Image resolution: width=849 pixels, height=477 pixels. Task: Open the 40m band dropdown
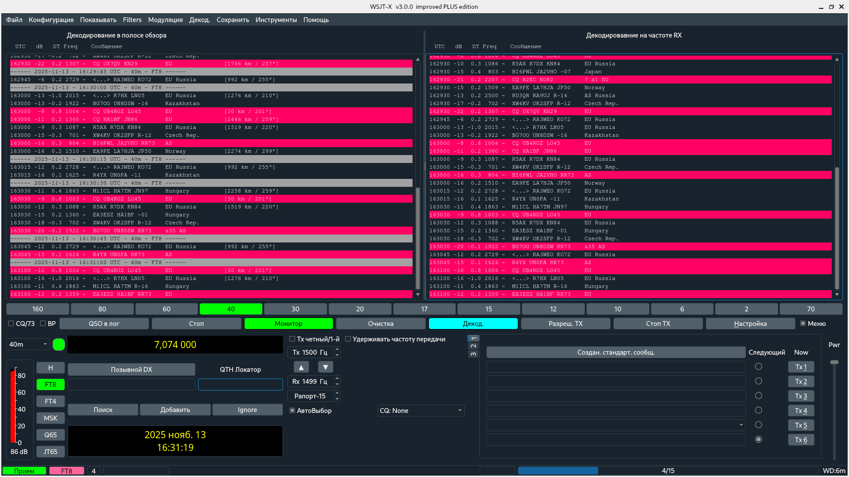[x=28, y=344]
